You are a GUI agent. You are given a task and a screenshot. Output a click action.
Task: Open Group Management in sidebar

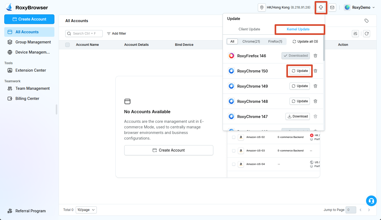click(29, 42)
